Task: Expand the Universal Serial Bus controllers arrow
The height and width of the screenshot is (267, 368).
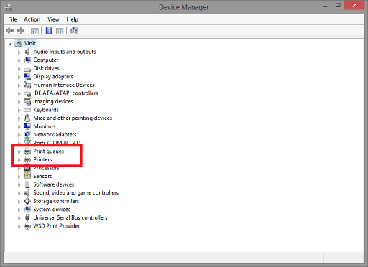Action: [19, 218]
